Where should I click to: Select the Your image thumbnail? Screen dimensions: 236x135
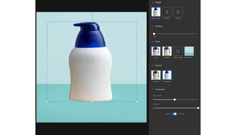click(156, 12)
